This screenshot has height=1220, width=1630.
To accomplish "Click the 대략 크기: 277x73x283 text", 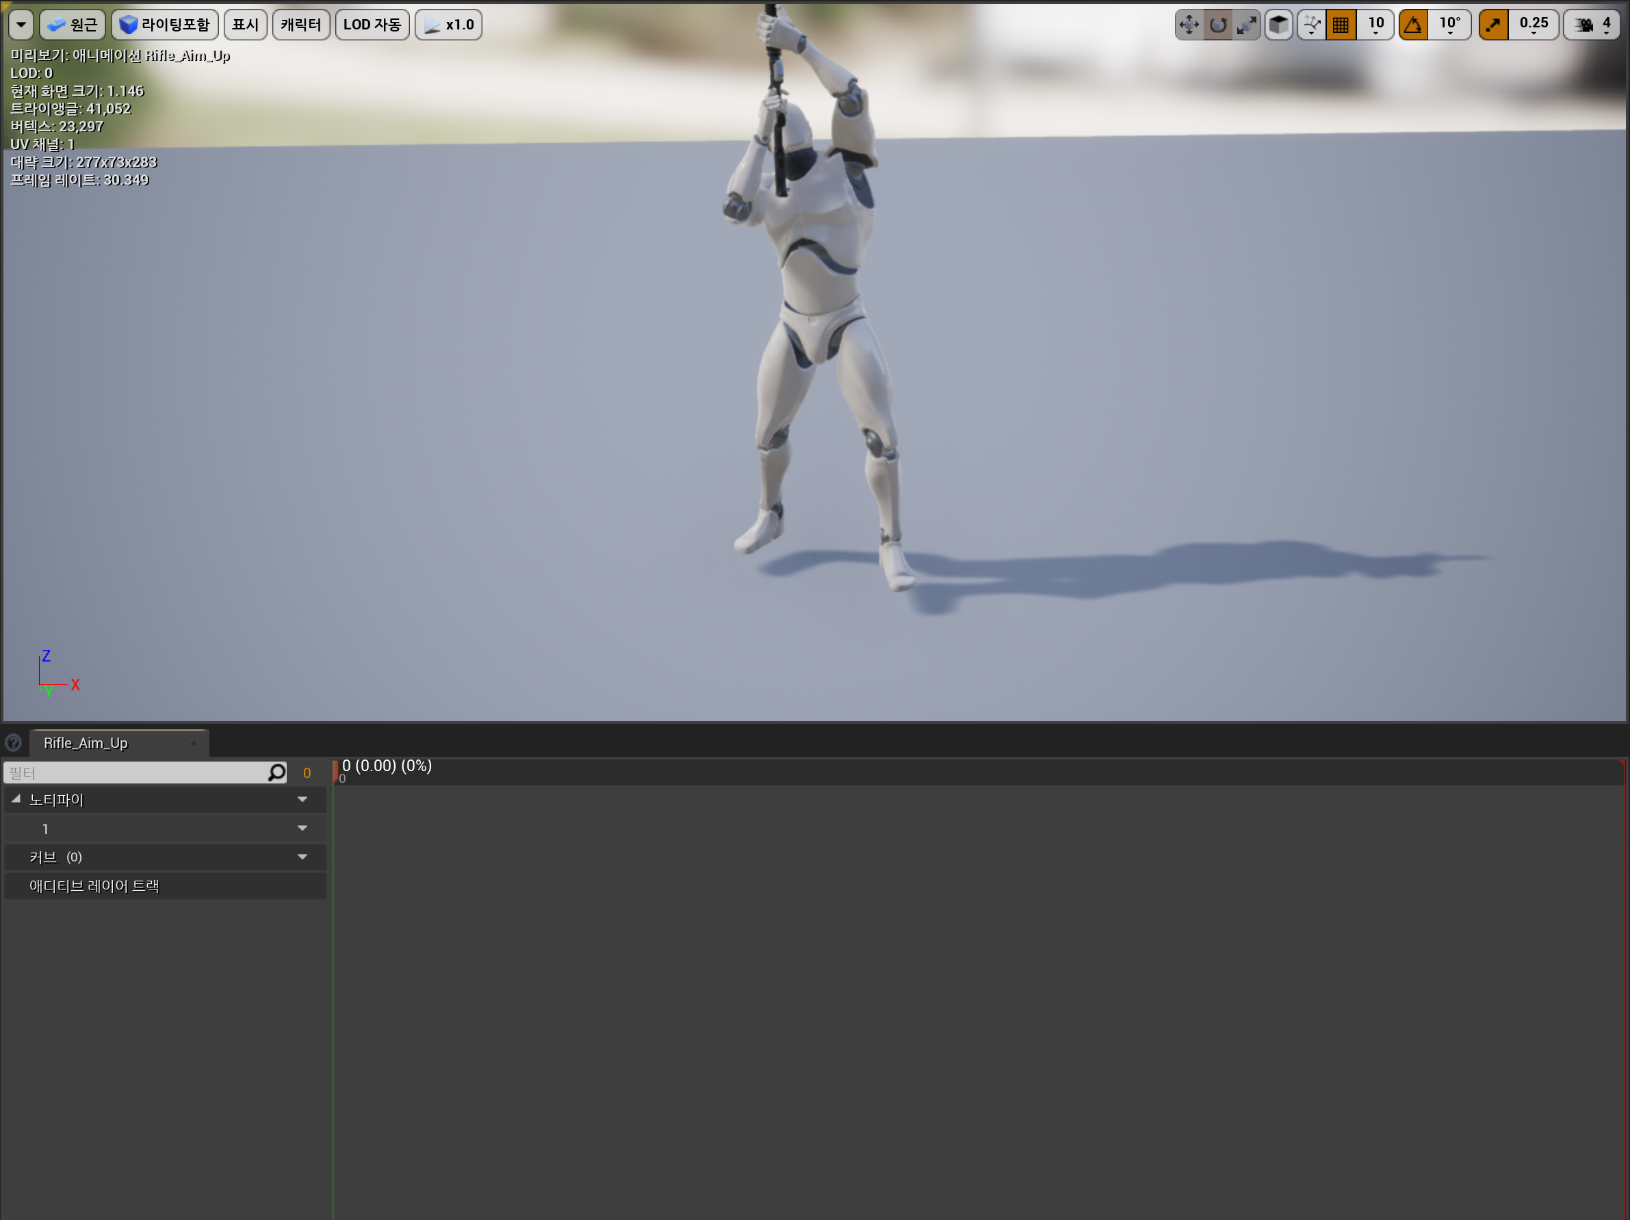I will click(x=84, y=162).
